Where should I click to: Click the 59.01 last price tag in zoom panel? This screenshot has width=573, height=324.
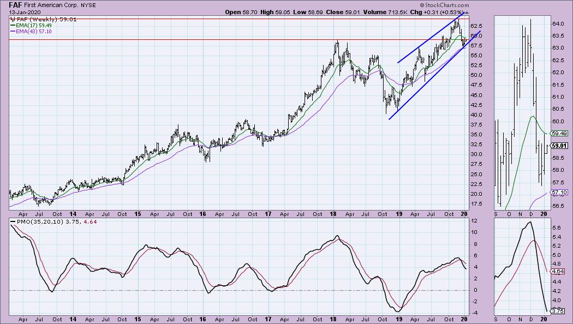[x=559, y=146]
